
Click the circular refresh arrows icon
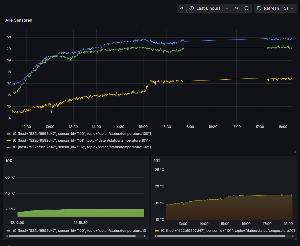(259, 8)
